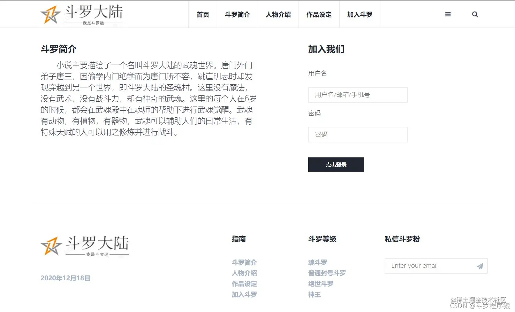Open the 普通封号斗罗 level link
The width and height of the screenshot is (515, 312).
coord(326,273)
